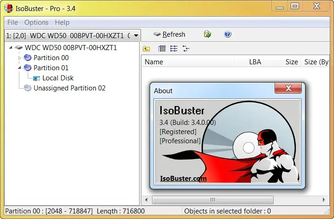Click the '[Professional]' text in About

pyautogui.click(x=180, y=141)
